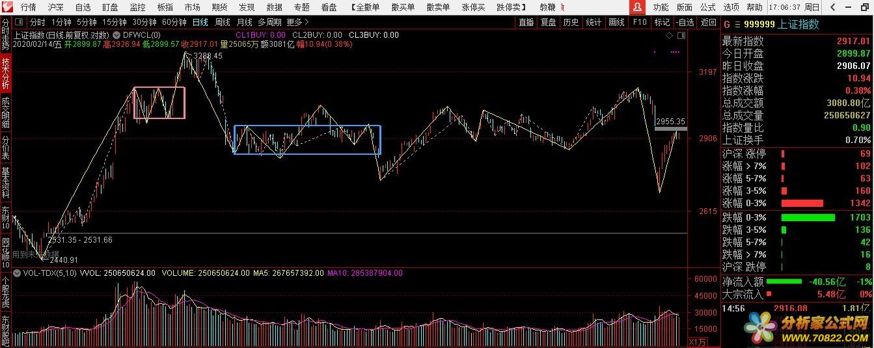Expand the VOL-TDX indicator dropdown arrow
Screen dimensions: 874x348
(17, 273)
